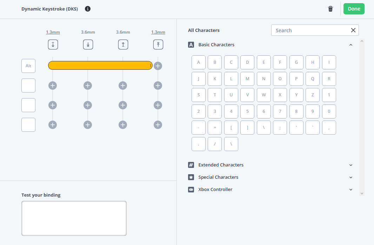Screen dimensions: 374x245
Task: Select the Alt key binding slot
Action: click(x=28, y=66)
